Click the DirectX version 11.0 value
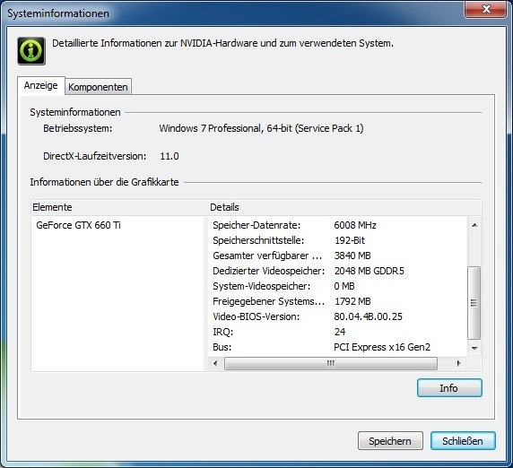Screen dimensions: 513x468 click(170, 156)
